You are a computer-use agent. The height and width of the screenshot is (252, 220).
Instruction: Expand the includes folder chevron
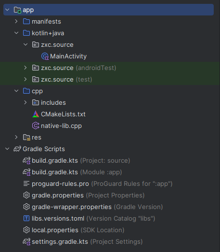pyautogui.click(x=26, y=102)
